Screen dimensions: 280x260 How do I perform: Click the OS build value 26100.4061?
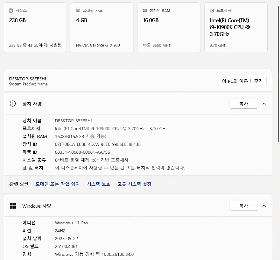(66, 246)
